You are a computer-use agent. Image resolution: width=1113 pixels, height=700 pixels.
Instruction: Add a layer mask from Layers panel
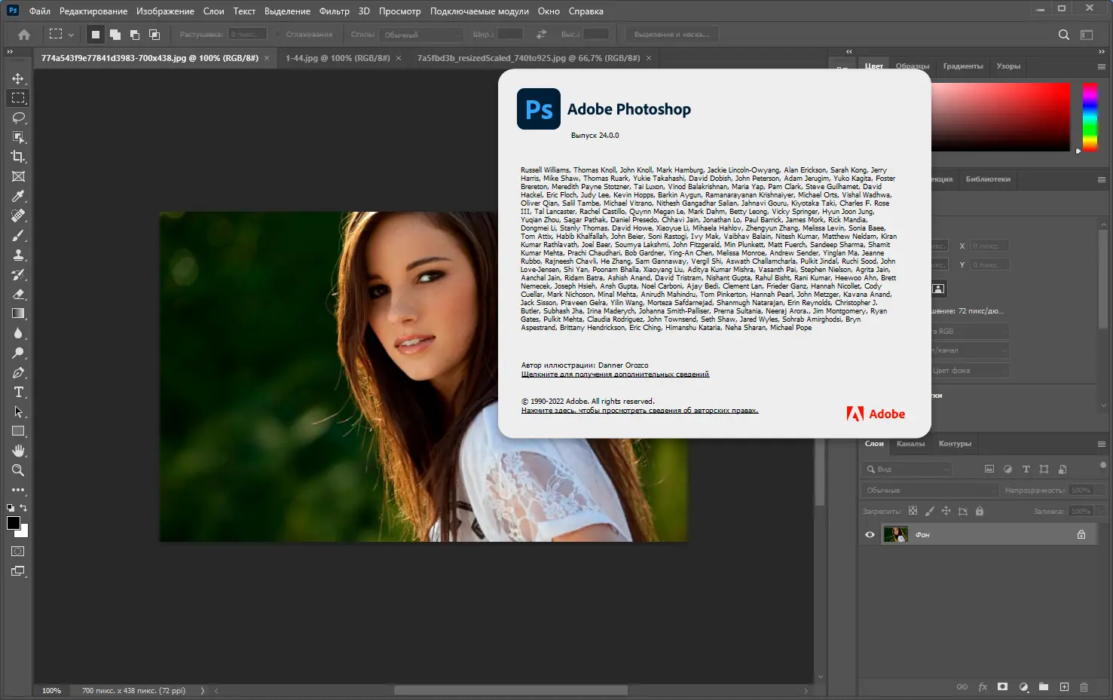[1002, 687]
